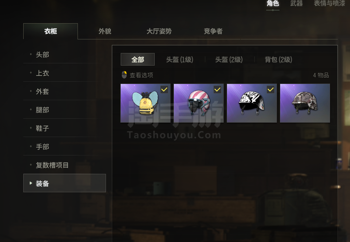350x242 pixels.
Task: Open the 表情与喷漆 top menu
Action: point(329,3)
